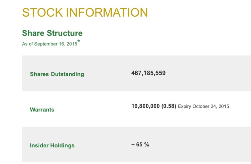Click the word Expiry in the Warrants row

click(185, 107)
